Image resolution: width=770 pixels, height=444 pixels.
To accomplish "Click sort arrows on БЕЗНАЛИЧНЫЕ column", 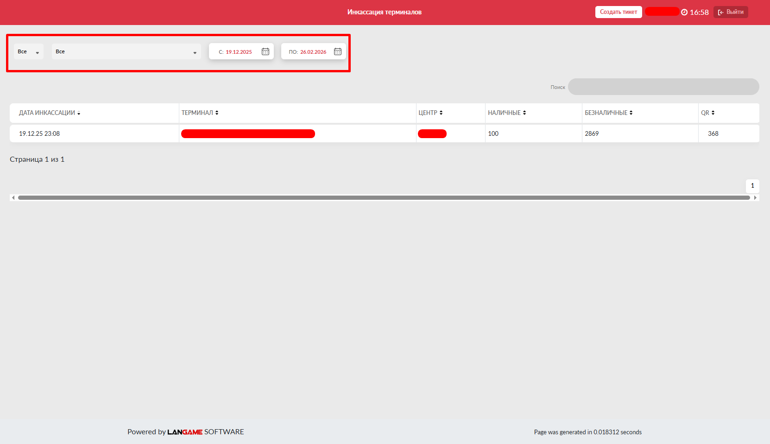I will click(631, 113).
